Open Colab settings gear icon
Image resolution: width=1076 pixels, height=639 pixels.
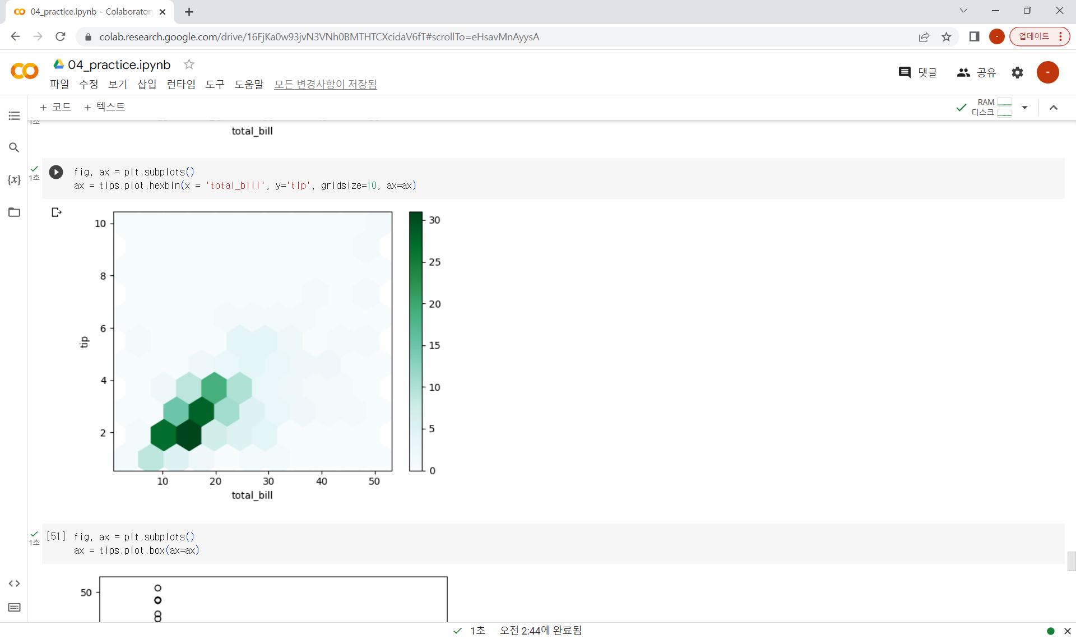click(1017, 72)
